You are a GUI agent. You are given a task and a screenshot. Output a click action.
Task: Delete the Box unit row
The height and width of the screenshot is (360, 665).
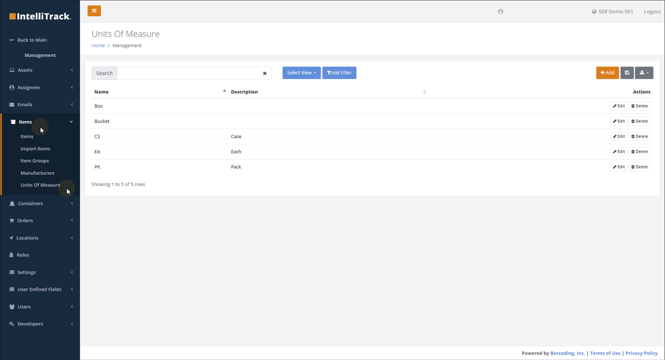(x=639, y=106)
